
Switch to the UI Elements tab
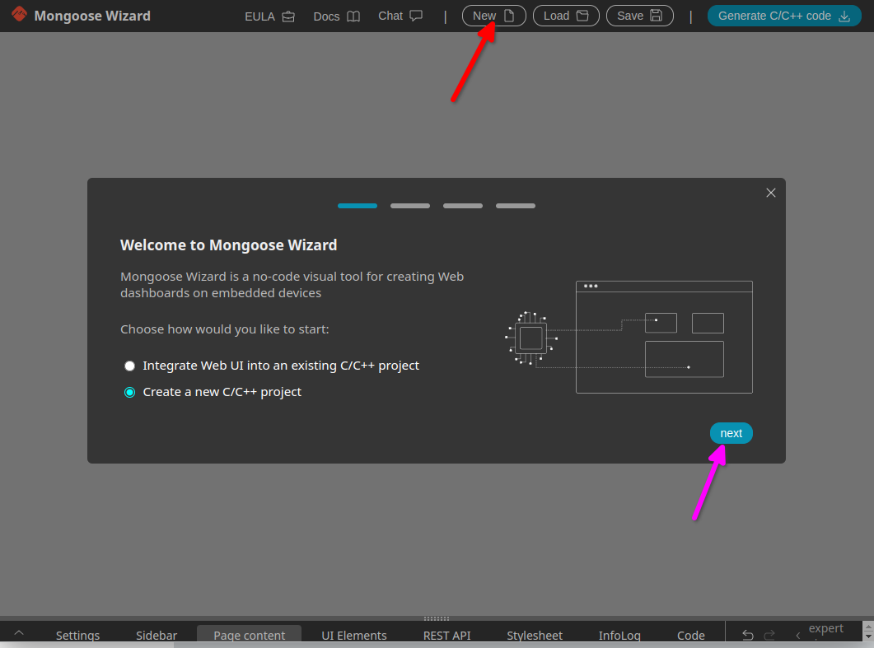(x=354, y=635)
